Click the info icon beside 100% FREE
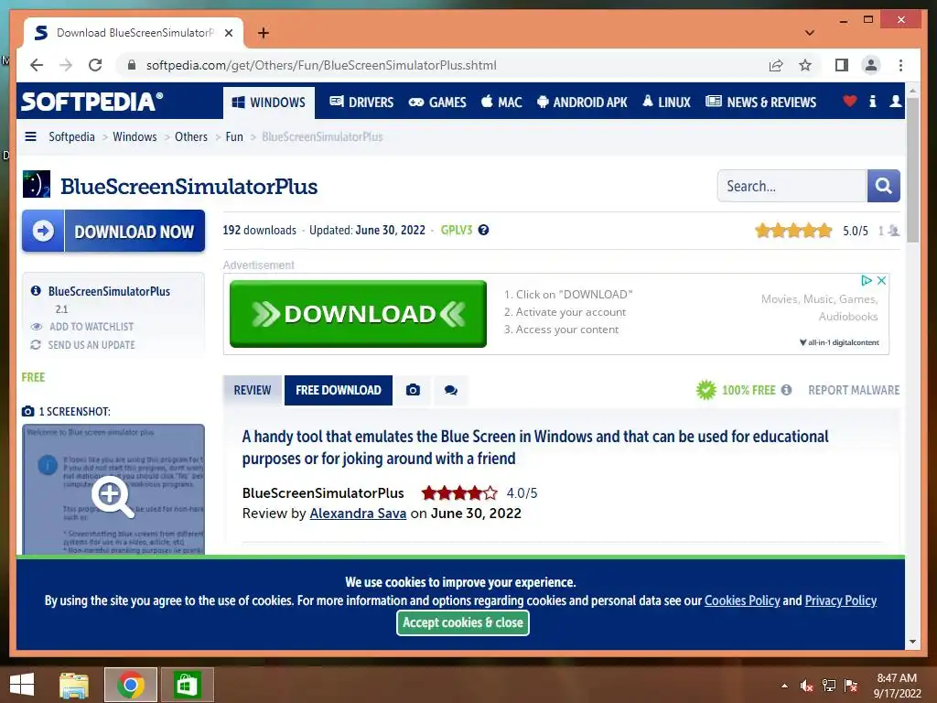The height and width of the screenshot is (703, 937). point(786,390)
